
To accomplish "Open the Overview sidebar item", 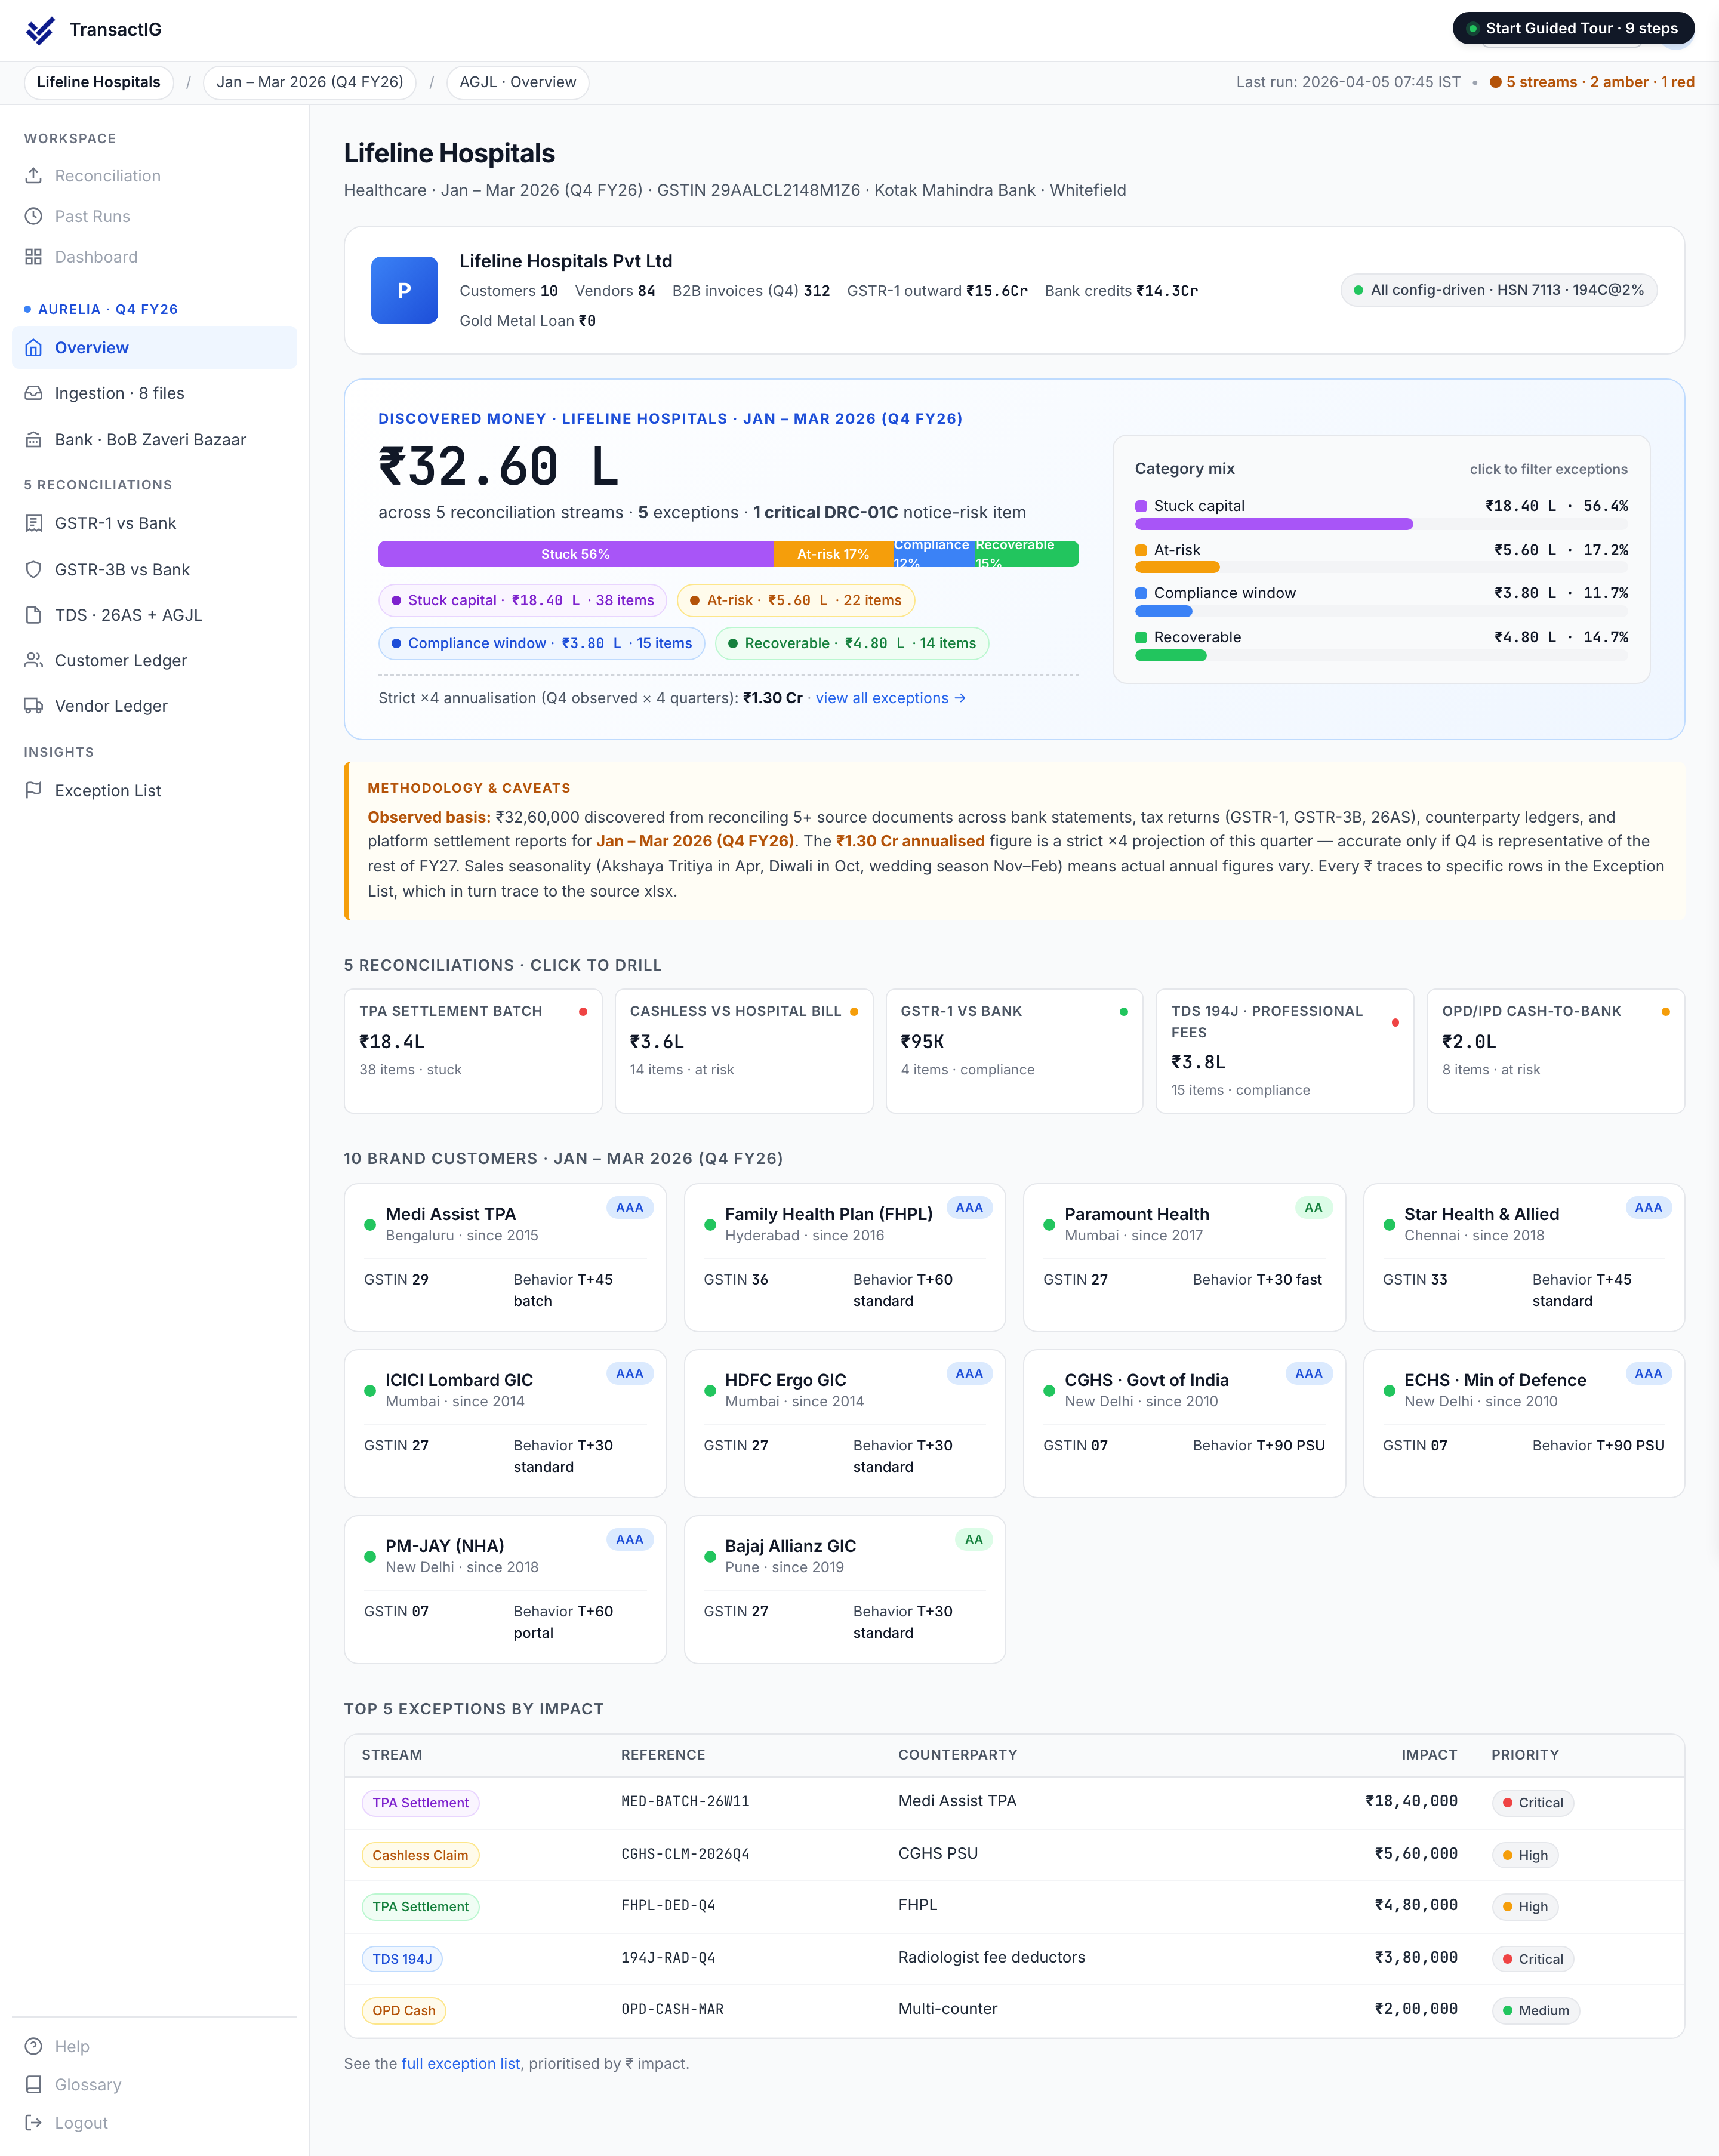I will [155, 348].
